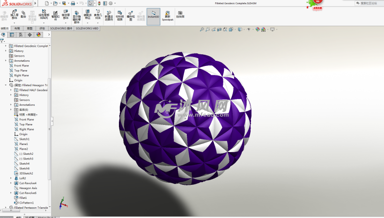Print the document
The height and width of the screenshot is (218, 384).
(73, 3)
